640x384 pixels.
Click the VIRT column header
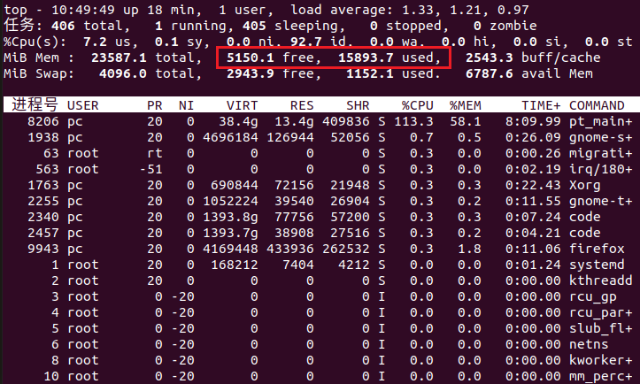click(242, 105)
